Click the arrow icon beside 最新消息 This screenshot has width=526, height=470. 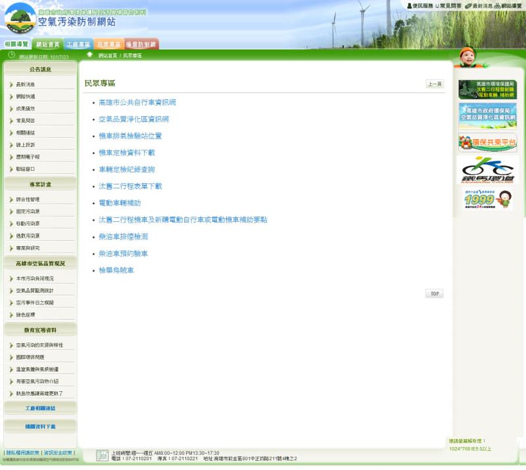[x=11, y=85]
